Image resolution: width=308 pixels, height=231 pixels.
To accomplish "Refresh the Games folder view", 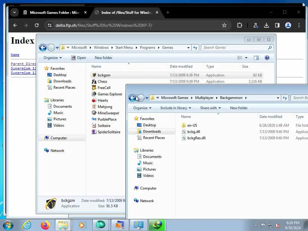I will (195, 48).
